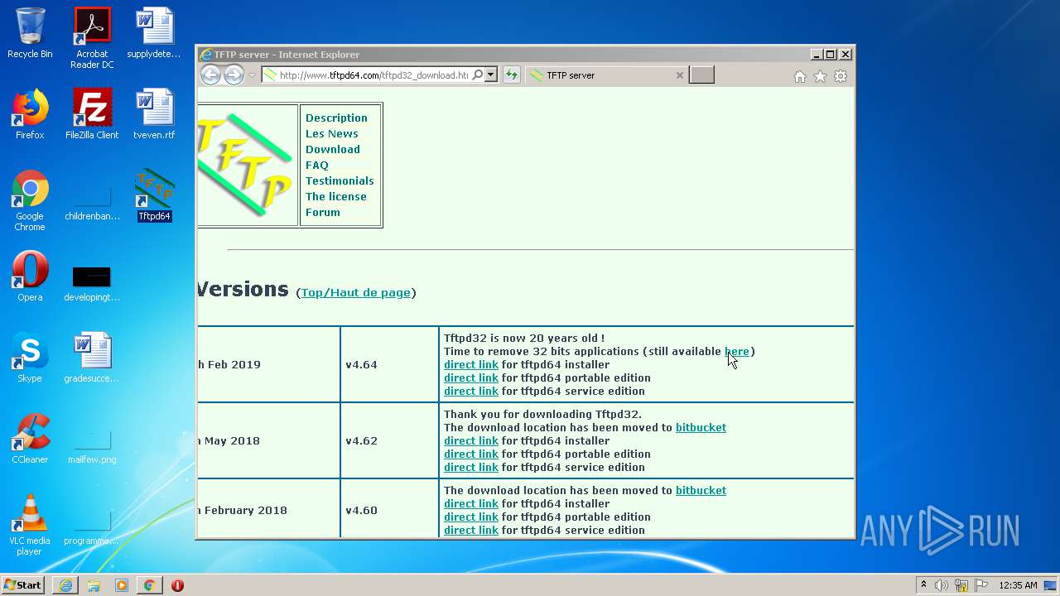Open Windows Media Player taskbar icon
Screen dimensions: 1060x596
tap(122, 585)
